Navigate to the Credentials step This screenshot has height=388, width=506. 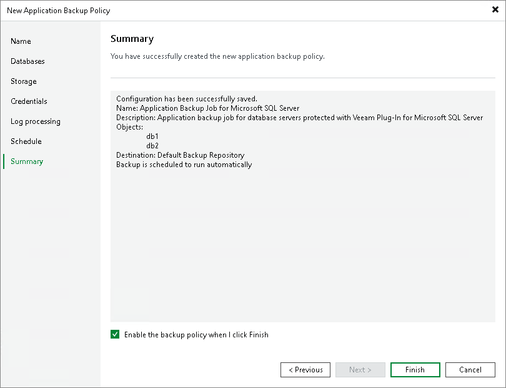tap(29, 101)
